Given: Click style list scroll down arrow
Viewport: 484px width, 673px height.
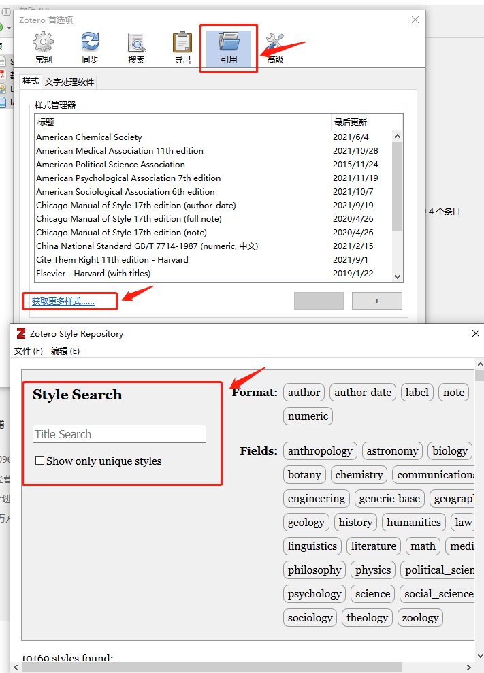Looking at the screenshot, I should click(x=398, y=277).
